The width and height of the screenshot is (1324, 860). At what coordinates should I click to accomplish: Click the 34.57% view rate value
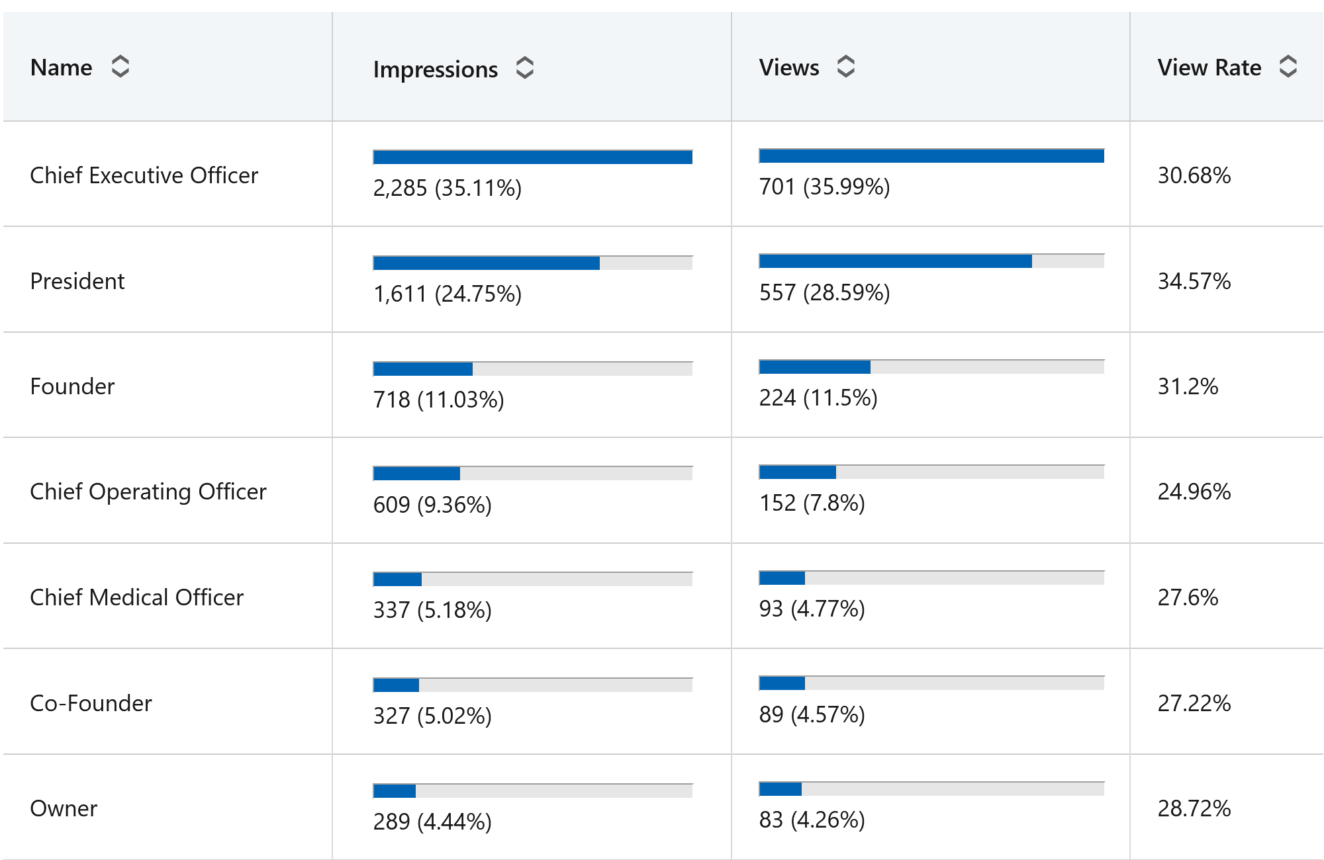[1194, 281]
